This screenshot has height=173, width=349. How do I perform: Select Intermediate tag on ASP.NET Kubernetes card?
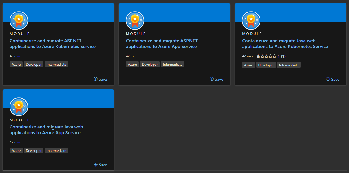(56, 65)
